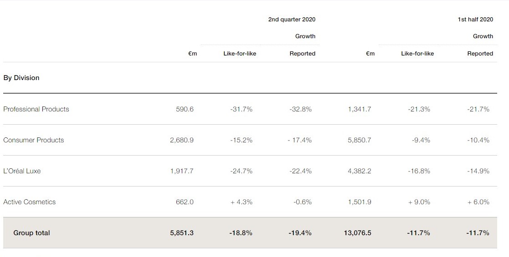
Task: Select the "L'Oréal Luxe" row label
Action: point(22,171)
